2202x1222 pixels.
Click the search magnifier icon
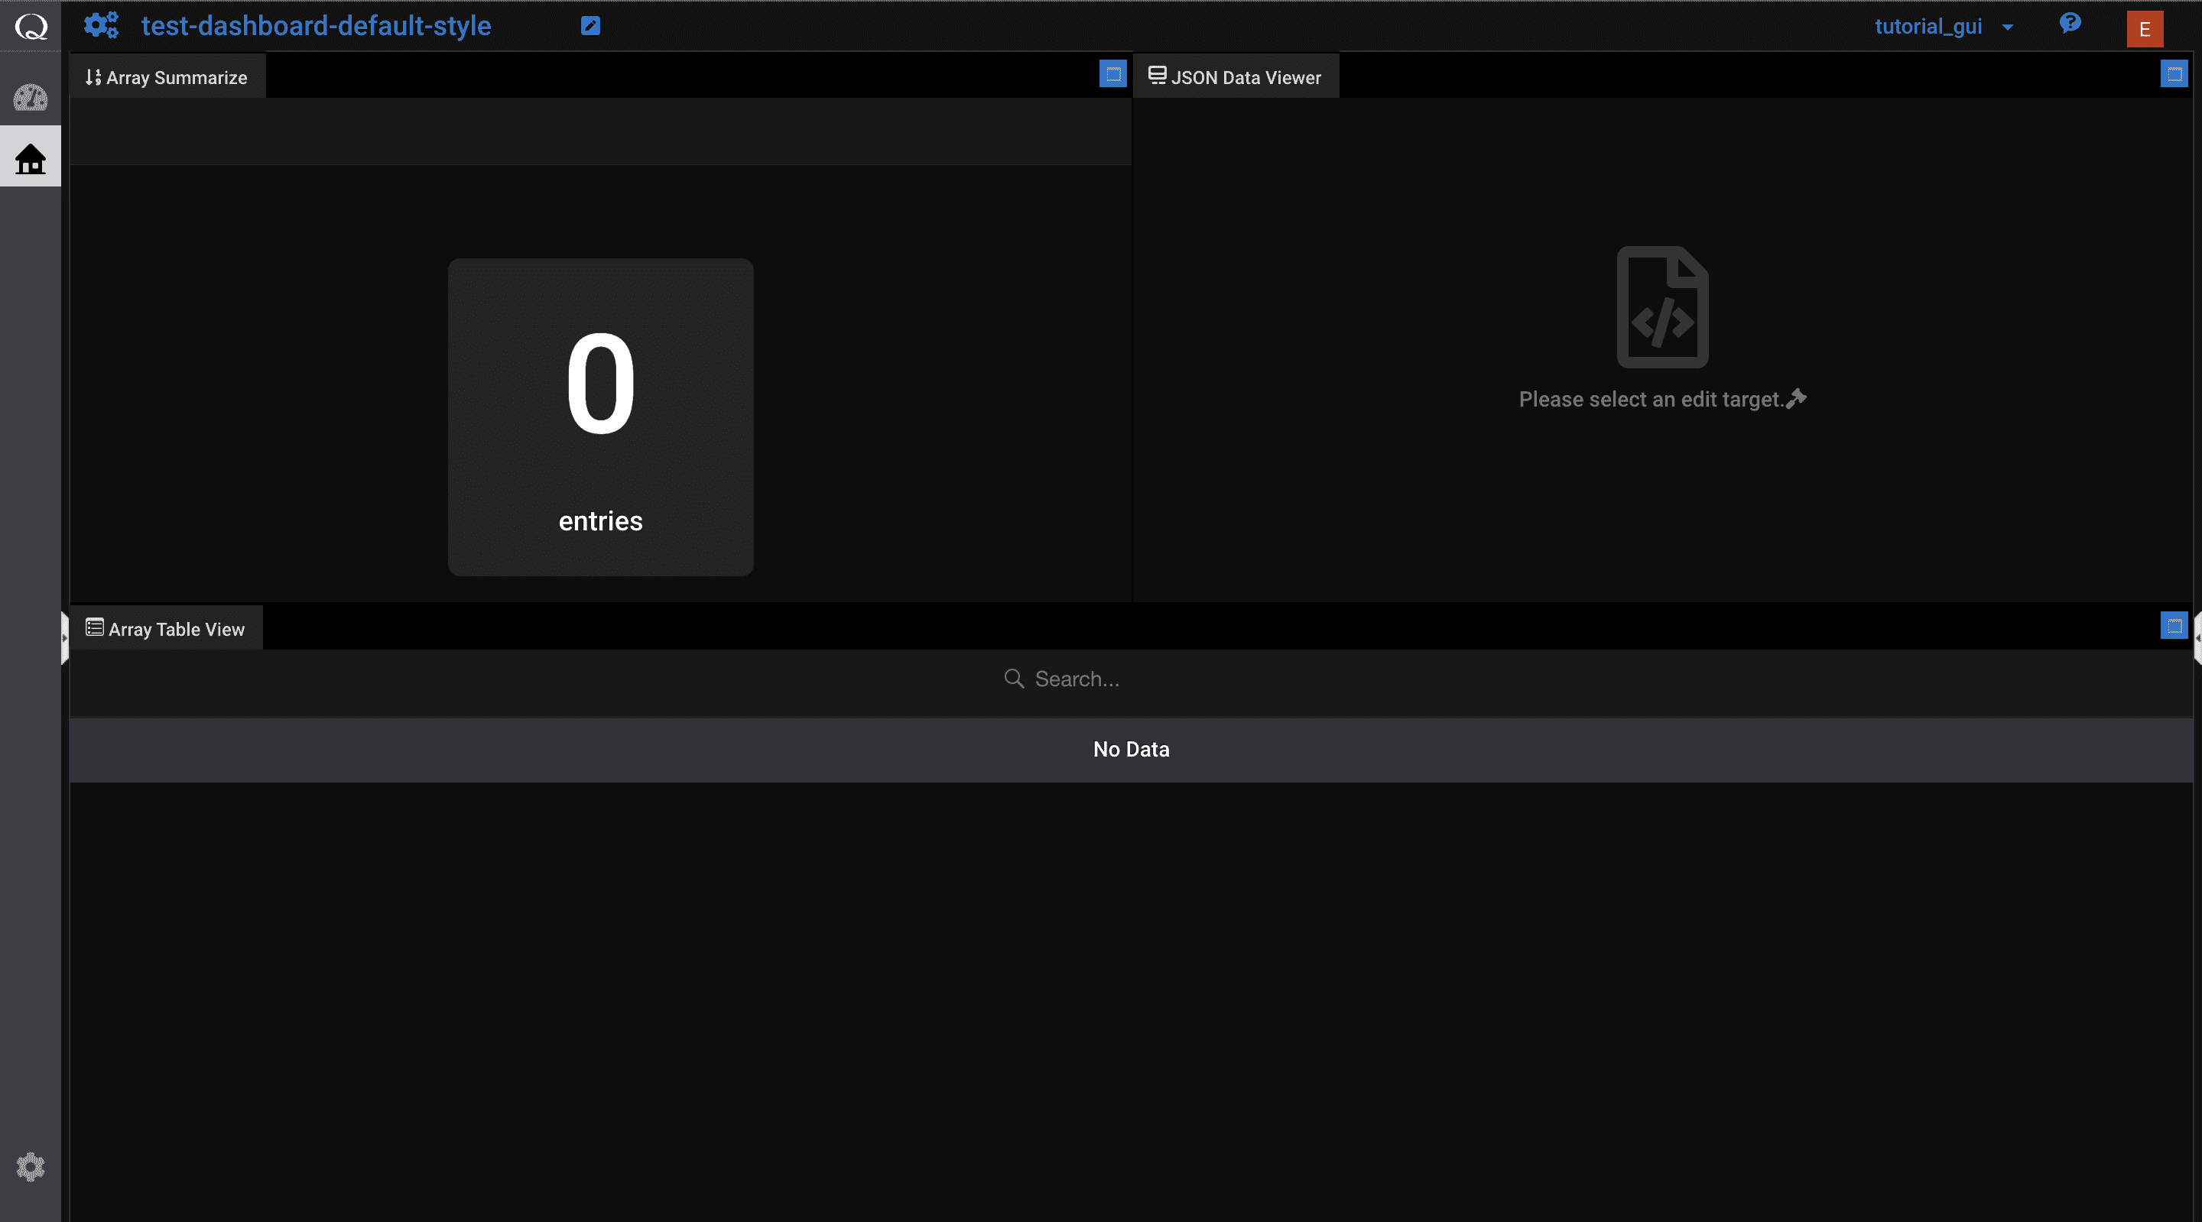[x=1014, y=679]
